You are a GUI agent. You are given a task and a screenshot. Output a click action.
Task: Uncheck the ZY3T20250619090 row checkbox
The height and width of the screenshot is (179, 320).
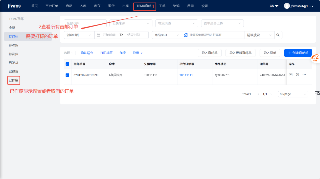click(67, 75)
